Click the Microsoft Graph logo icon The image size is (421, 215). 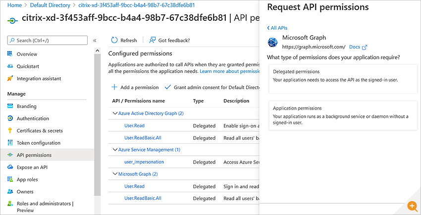click(273, 43)
